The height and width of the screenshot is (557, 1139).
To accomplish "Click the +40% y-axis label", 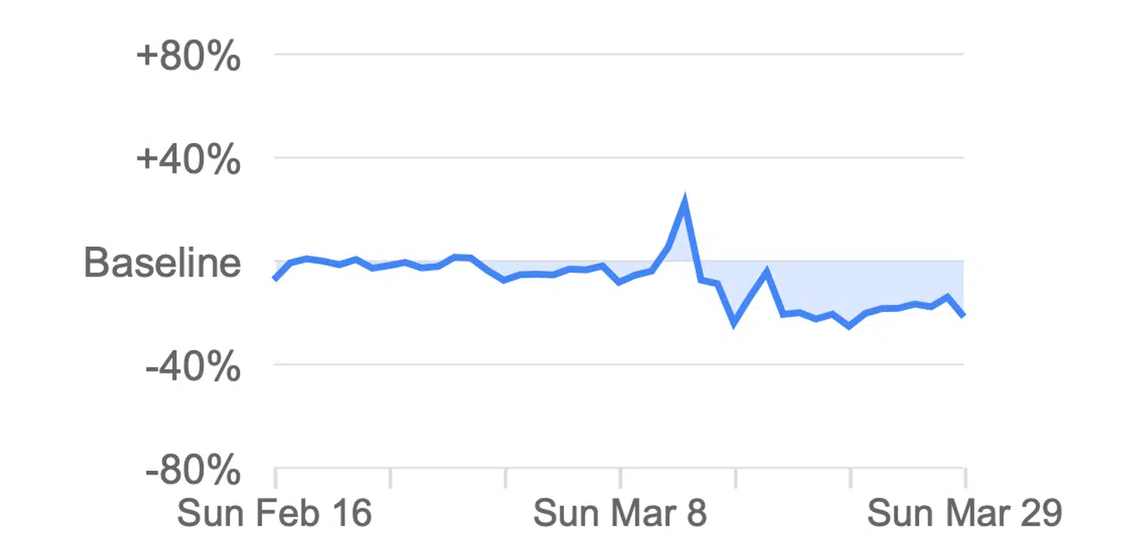I will [x=188, y=160].
